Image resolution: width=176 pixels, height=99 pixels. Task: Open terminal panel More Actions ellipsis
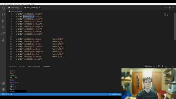tap(166, 67)
